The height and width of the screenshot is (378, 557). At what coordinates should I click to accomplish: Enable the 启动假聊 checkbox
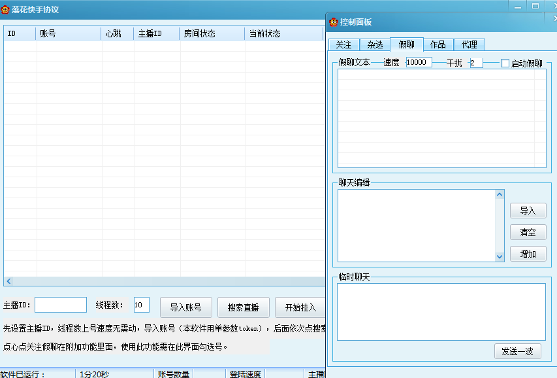click(505, 63)
